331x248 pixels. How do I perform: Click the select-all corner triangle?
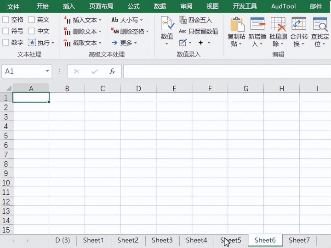(9, 88)
